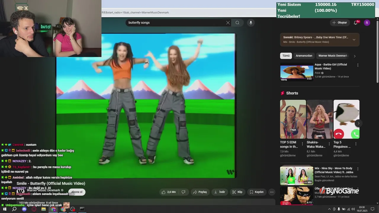
Task: Open the Oluştur create menu
Action: click(x=340, y=22)
